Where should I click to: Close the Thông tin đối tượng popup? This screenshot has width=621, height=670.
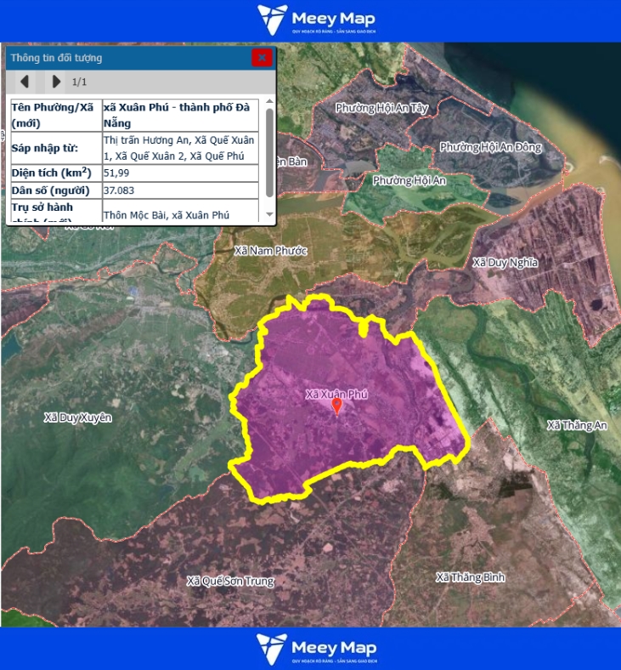pos(262,58)
